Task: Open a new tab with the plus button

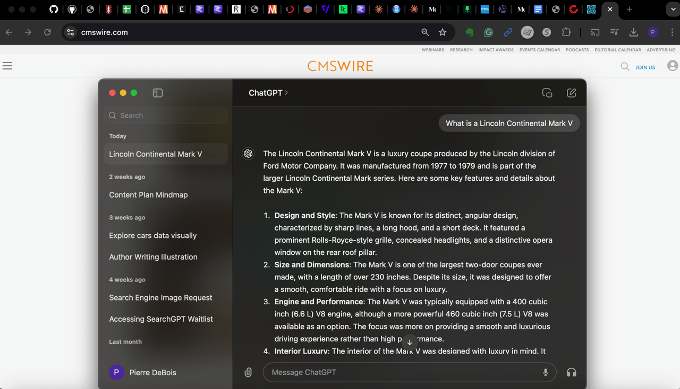Action: point(629,9)
